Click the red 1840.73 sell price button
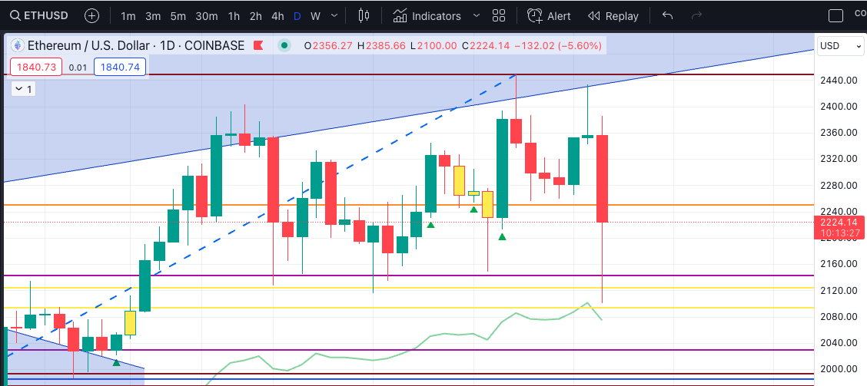 [36, 68]
